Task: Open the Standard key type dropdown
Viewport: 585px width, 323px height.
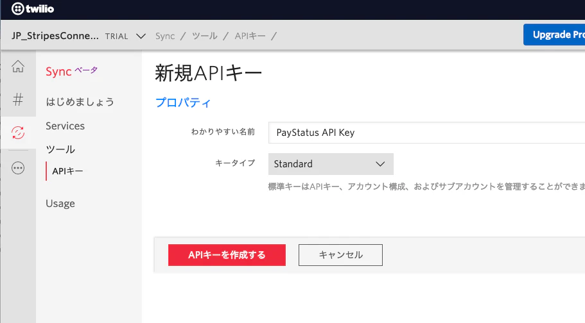Action: 331,164
